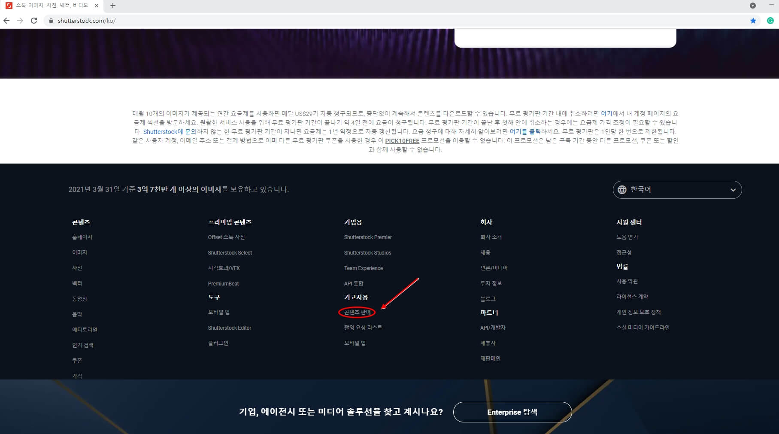Open 인기 검색 footer link
The height and width of the screenshot is (434, 779).
82,345
